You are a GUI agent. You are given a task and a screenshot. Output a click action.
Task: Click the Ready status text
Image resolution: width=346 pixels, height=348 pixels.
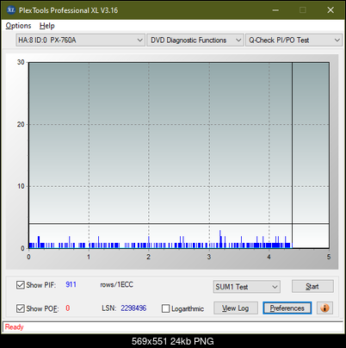(x=14, y=327)
